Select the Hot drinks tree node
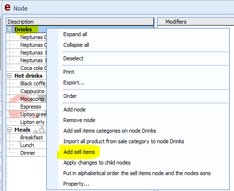Image resolution: width=234 pixels, height=191 pixels. 28,76
